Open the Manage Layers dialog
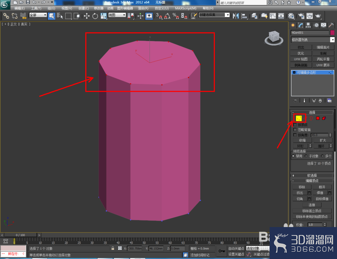The height and width of the screenshot is (259, 337). tap(254, 16)
